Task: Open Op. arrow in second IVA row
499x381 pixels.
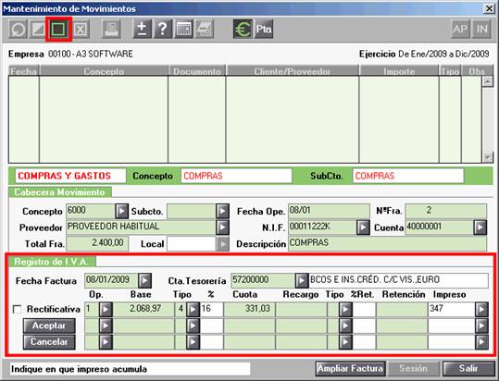Action: (106, 326)
